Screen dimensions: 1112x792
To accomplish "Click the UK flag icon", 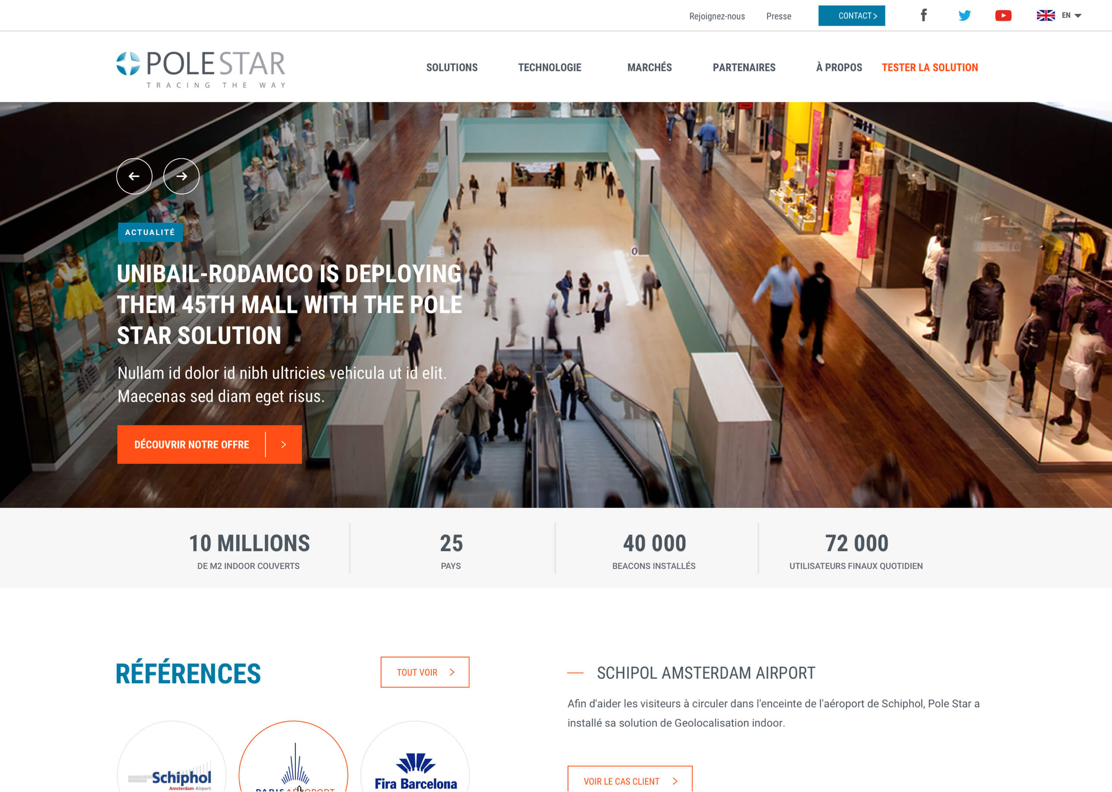I will (1045, 16).
